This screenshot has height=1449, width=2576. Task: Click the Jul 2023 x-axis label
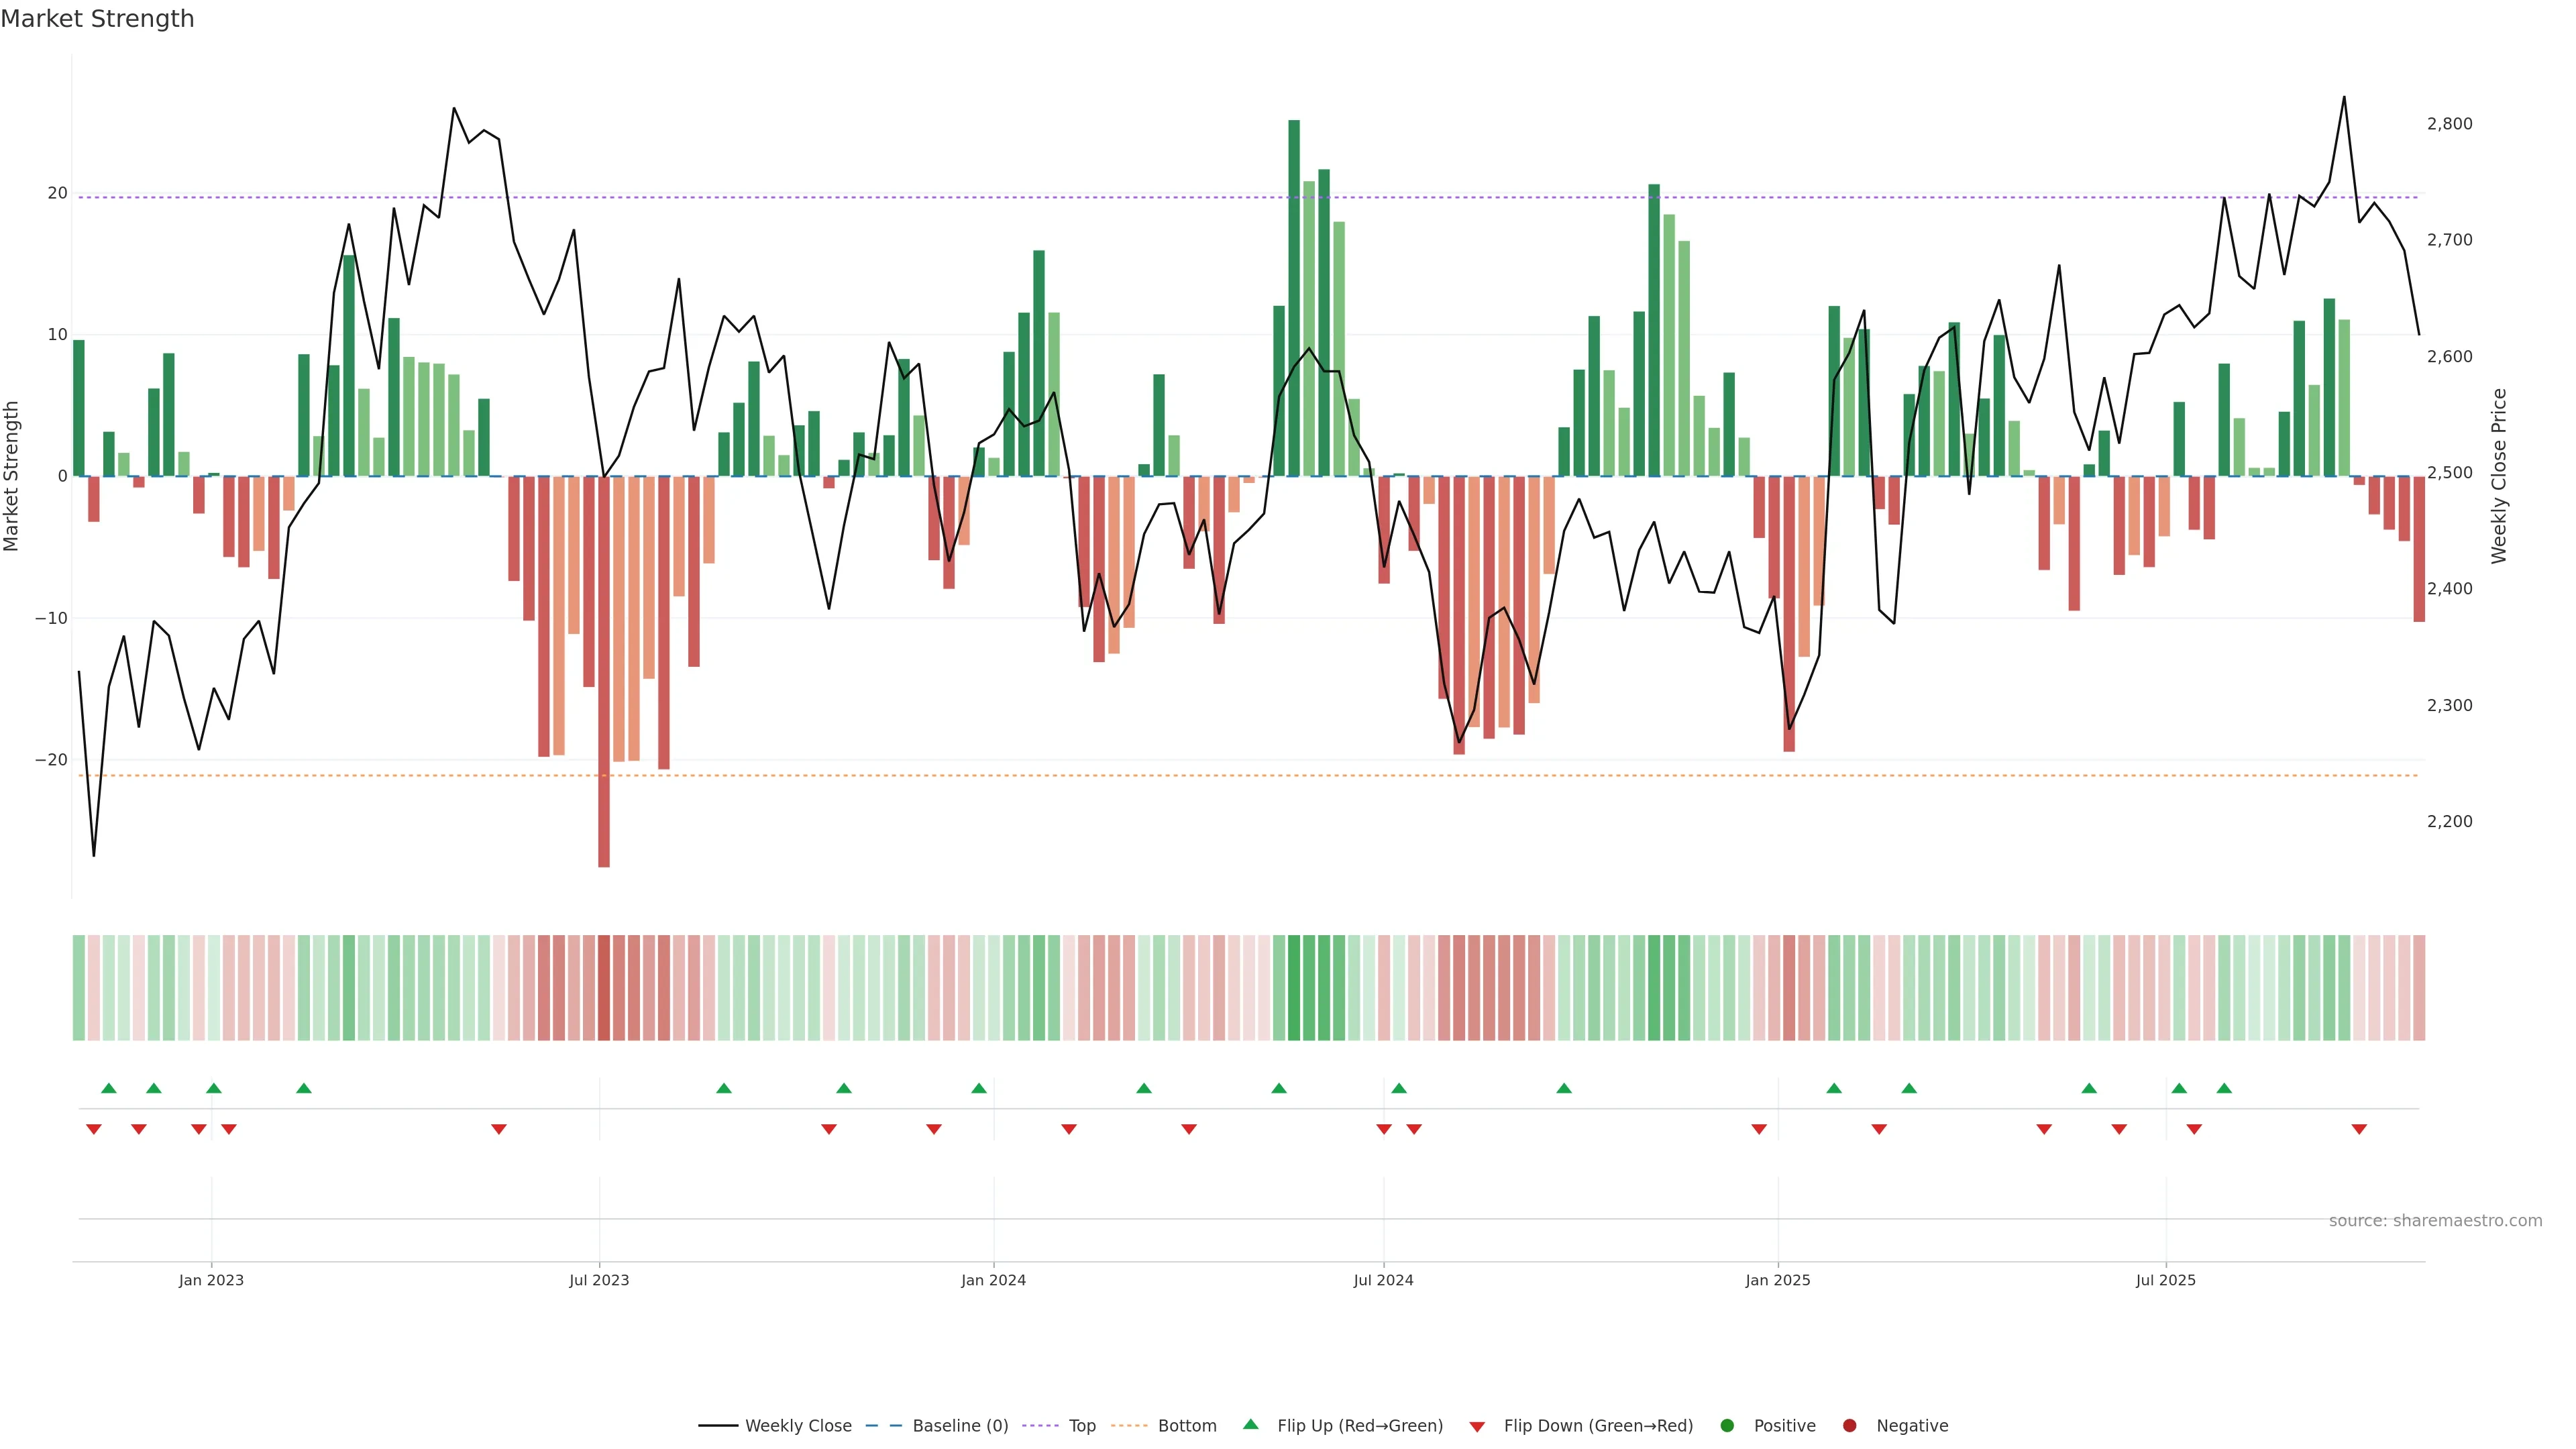pyautogui.click(x=599, y=1280)
